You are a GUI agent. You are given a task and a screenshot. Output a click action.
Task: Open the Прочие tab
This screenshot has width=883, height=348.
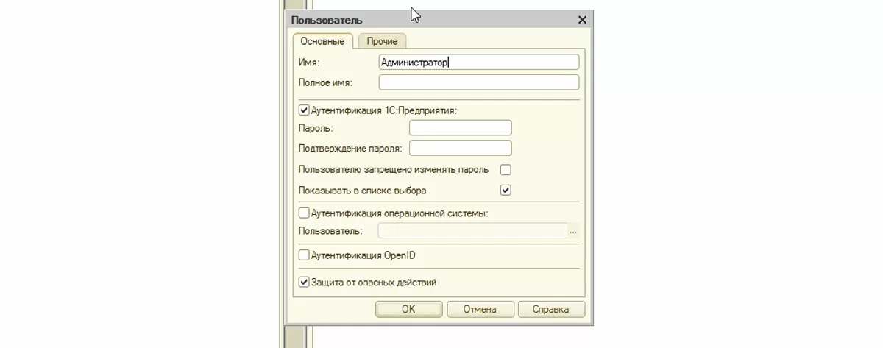(x=382, y=41)
